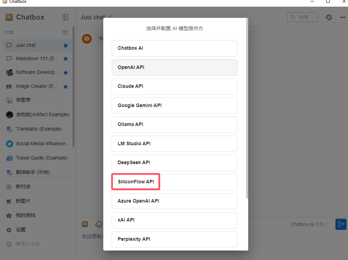The width and height of the screenshot is (348, 260).
Task: Click the archive conversations icon beside 对话
Action: (x=65, y=33)
